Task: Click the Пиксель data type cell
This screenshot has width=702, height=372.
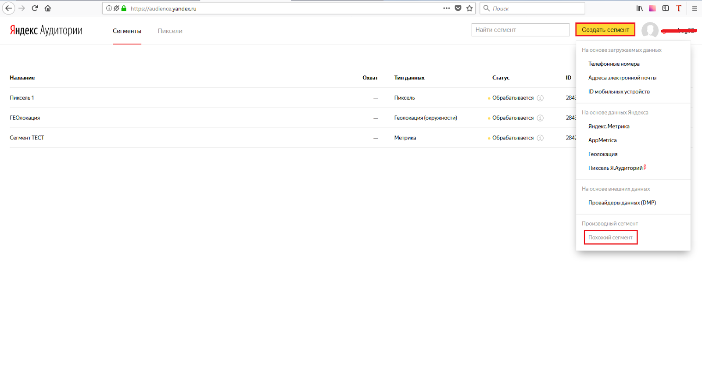Action: [x=405, y=98]
